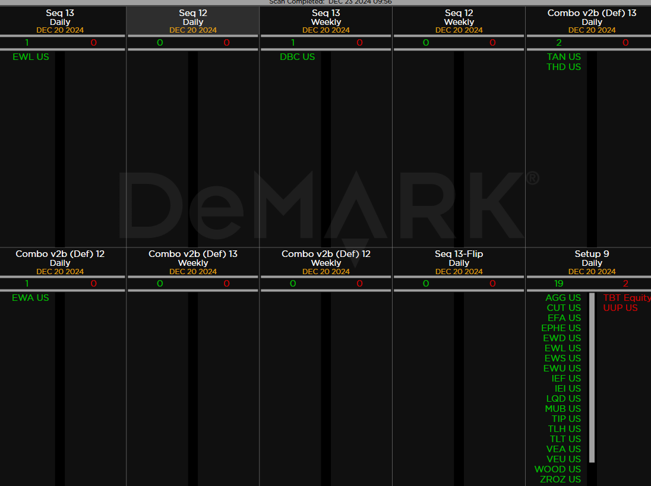
Task: Select ZROZ US in the Setup 9 list
Action: tap(560, 479)
